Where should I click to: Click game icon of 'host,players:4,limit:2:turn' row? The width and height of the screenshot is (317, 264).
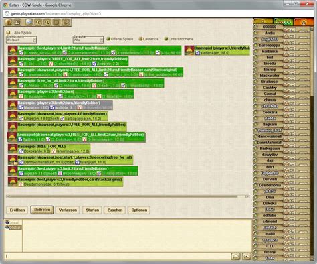[13, 50]
